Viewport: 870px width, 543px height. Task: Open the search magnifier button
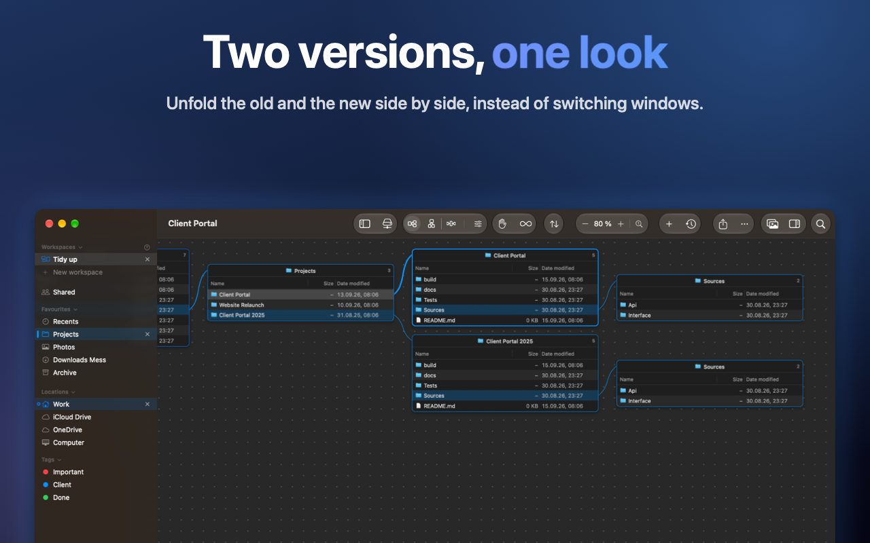point(820,224)
